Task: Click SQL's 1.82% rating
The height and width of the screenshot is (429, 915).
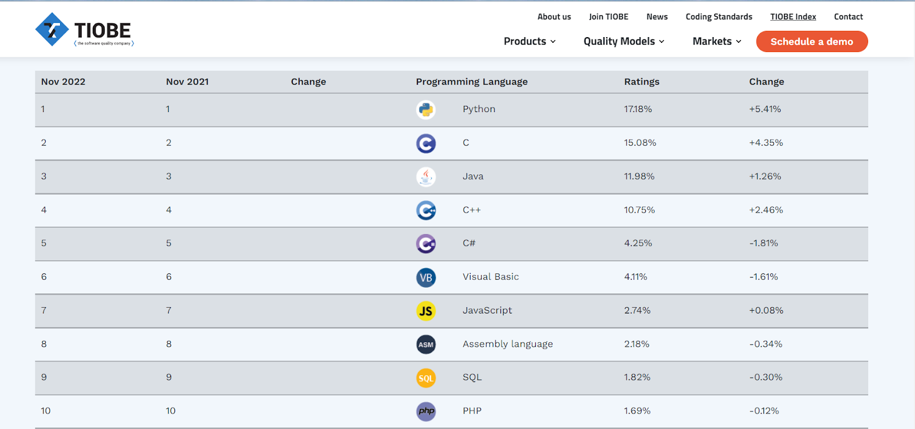Action: point(637,378)
